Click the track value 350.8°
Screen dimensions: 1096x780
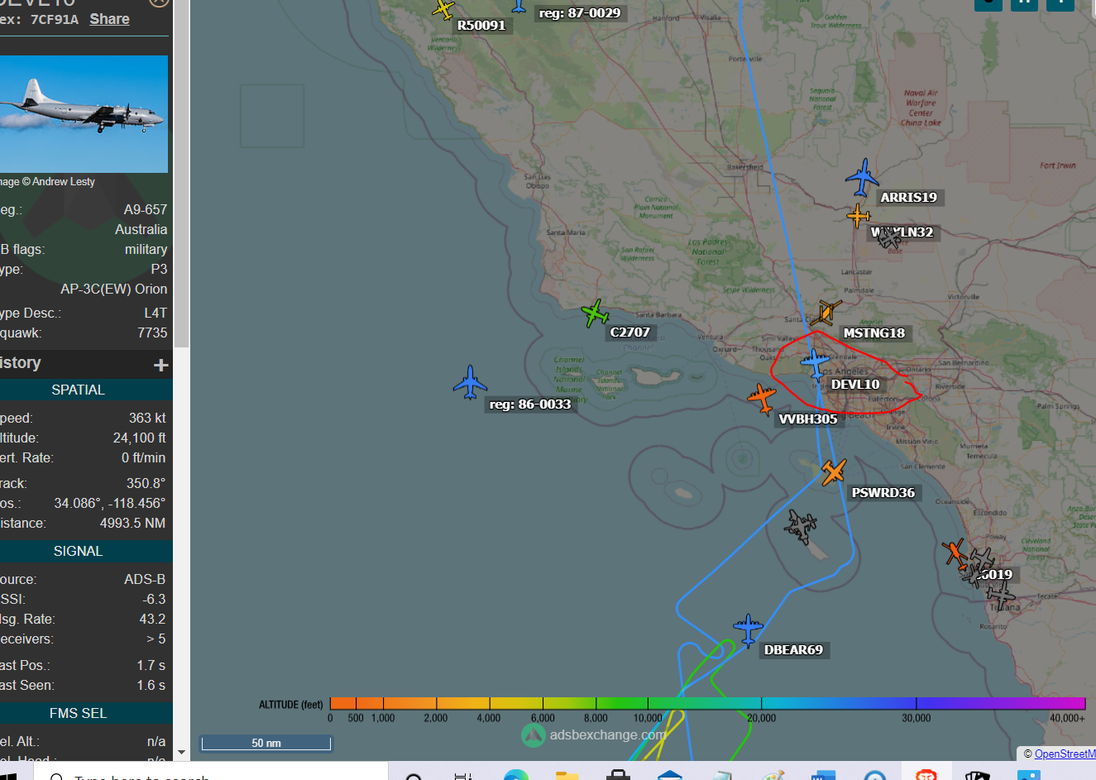tap(146, 483)
